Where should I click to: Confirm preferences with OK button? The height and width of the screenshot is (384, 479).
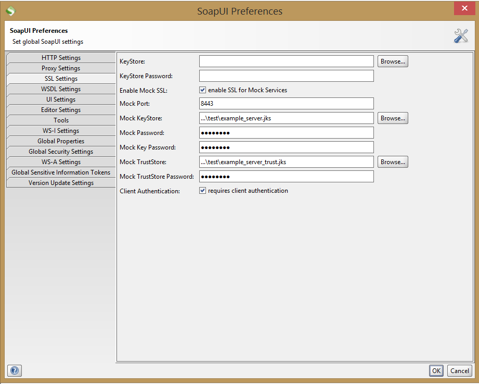[436, 371]
